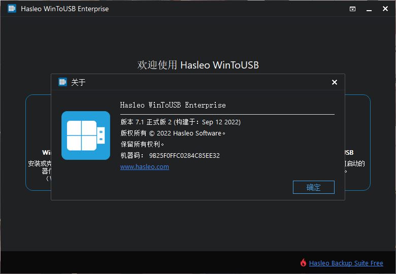Click the small icon in 关于 dialog header
Viewport: 396px width, 274px height.
point(62,82)
